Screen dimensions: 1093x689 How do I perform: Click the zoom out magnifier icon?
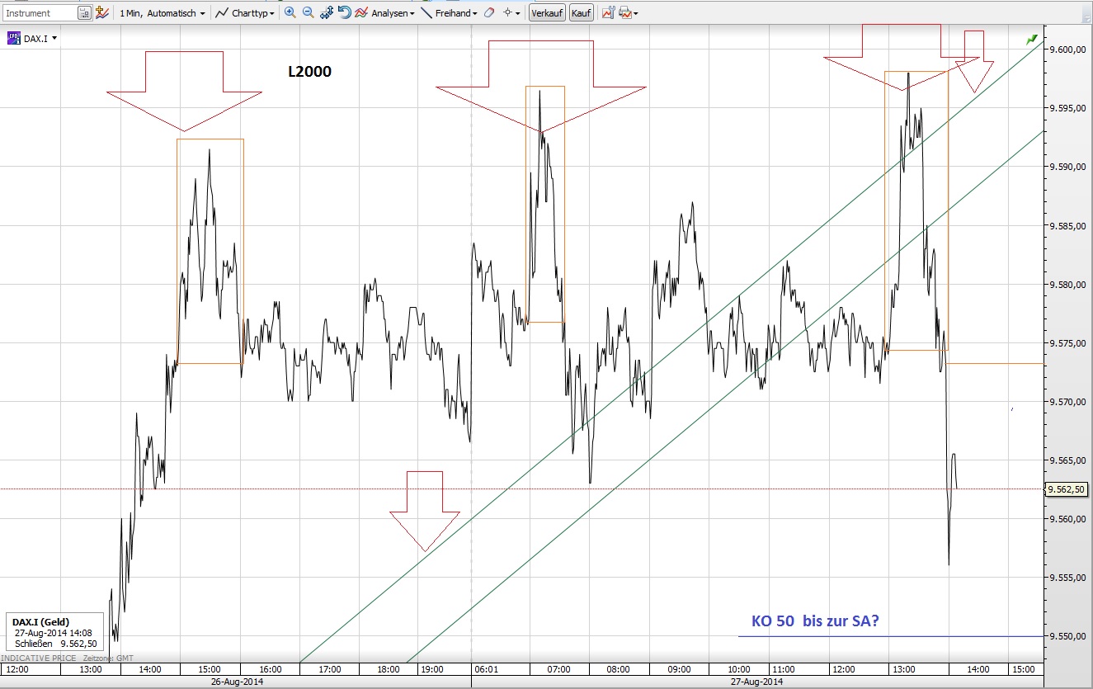(x=307, y=12)
